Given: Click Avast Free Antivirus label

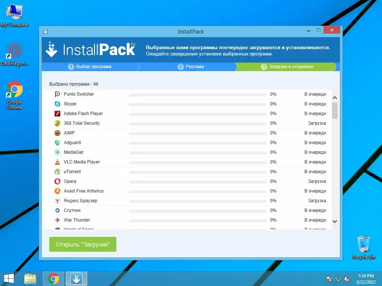Looking at the screenshot, I should [84, 191].
